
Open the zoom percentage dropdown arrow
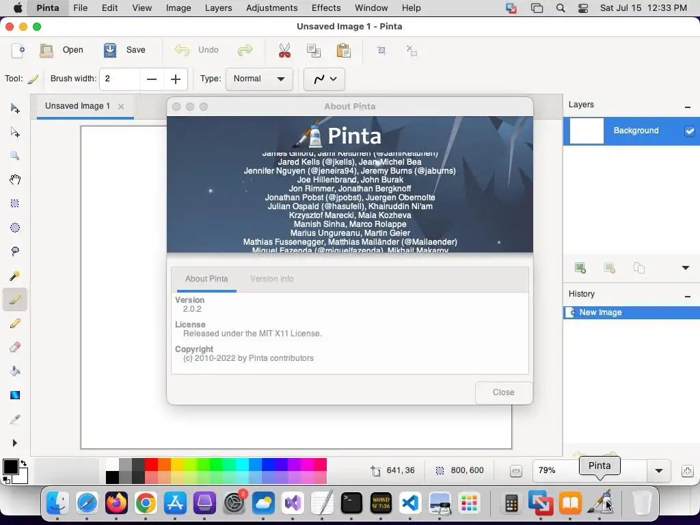click(658, 470)
